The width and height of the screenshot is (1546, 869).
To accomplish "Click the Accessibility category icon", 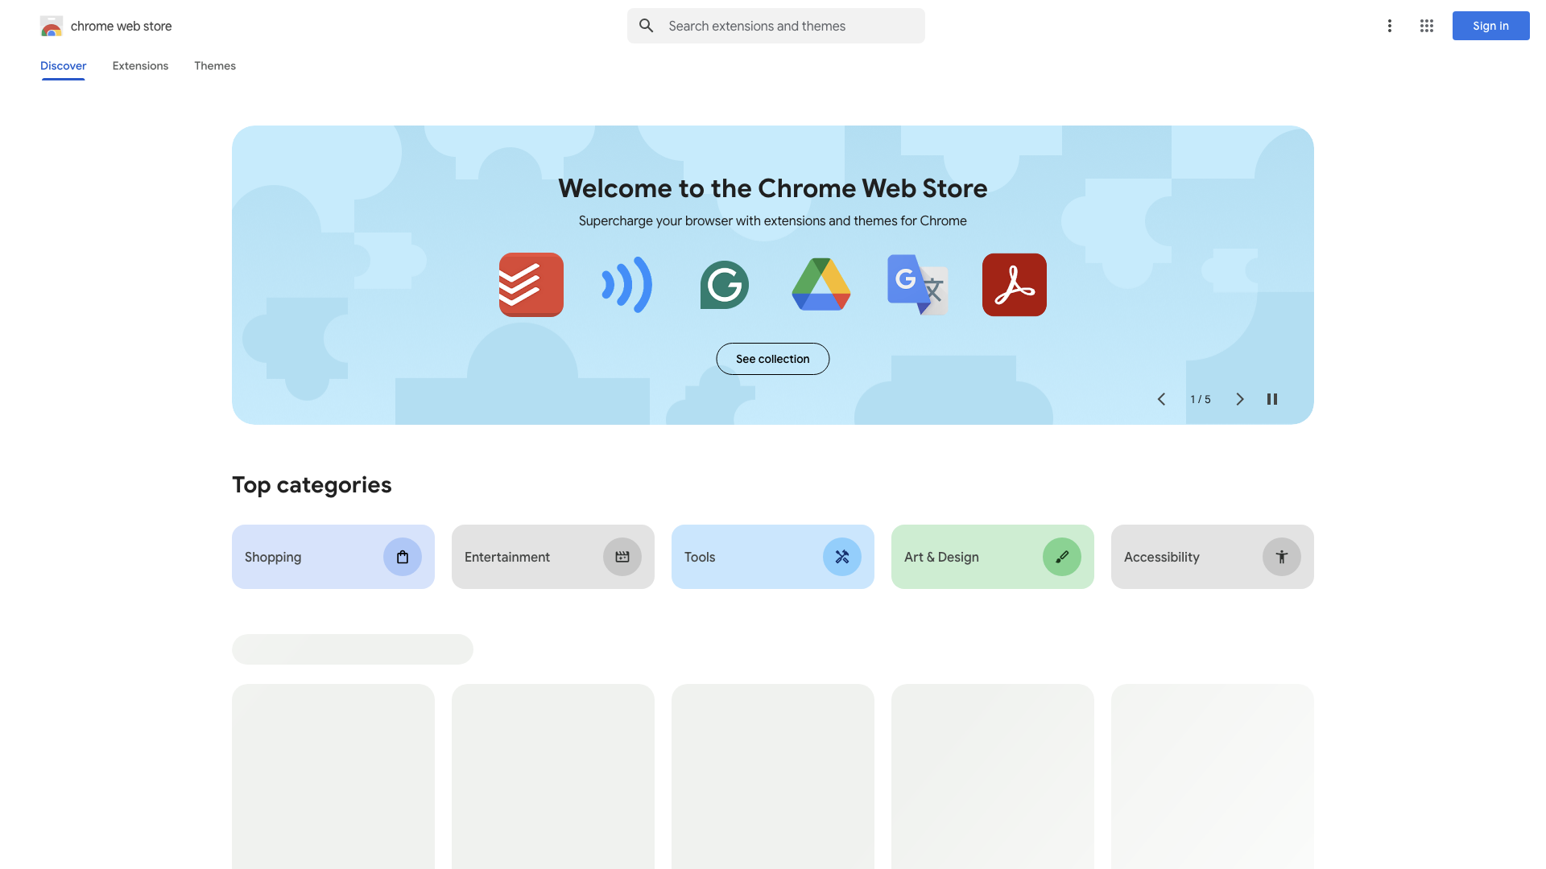I will [x=1282, y=557].
